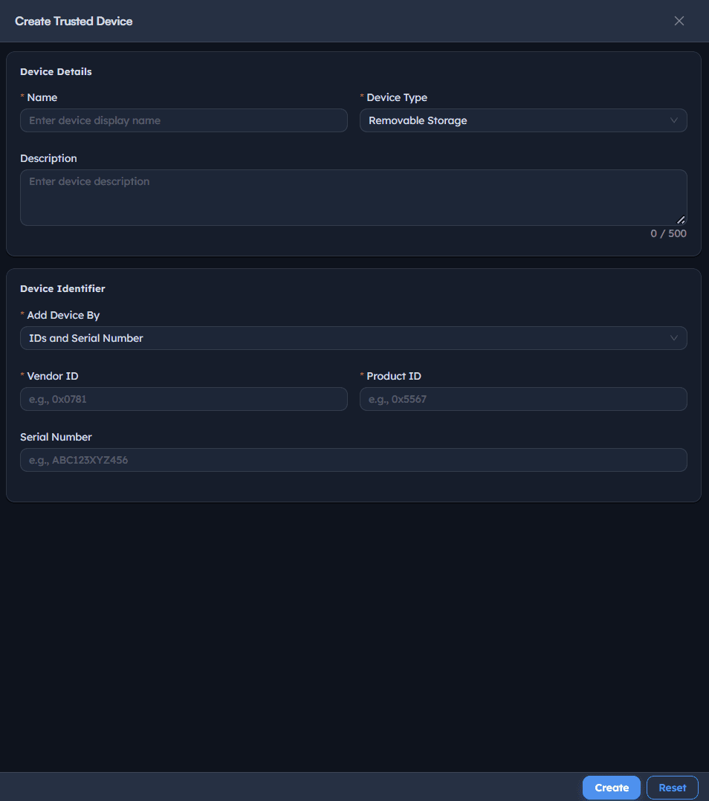Open the Removable Storage device type dropdown
Screen dimensions: 709x801
(x=523, y=120)
